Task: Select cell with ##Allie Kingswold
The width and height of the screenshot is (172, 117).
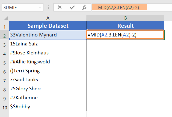Action: [x=48, y=62]
